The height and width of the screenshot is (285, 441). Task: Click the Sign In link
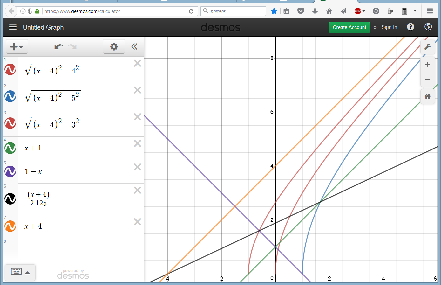click(x=389, y=27)
